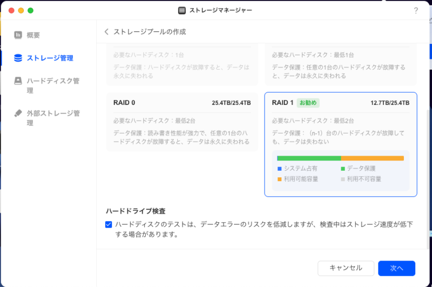Uncheck the ハードディスクのテスト checkbox
432x287 pixels.
tap(109, 224)
